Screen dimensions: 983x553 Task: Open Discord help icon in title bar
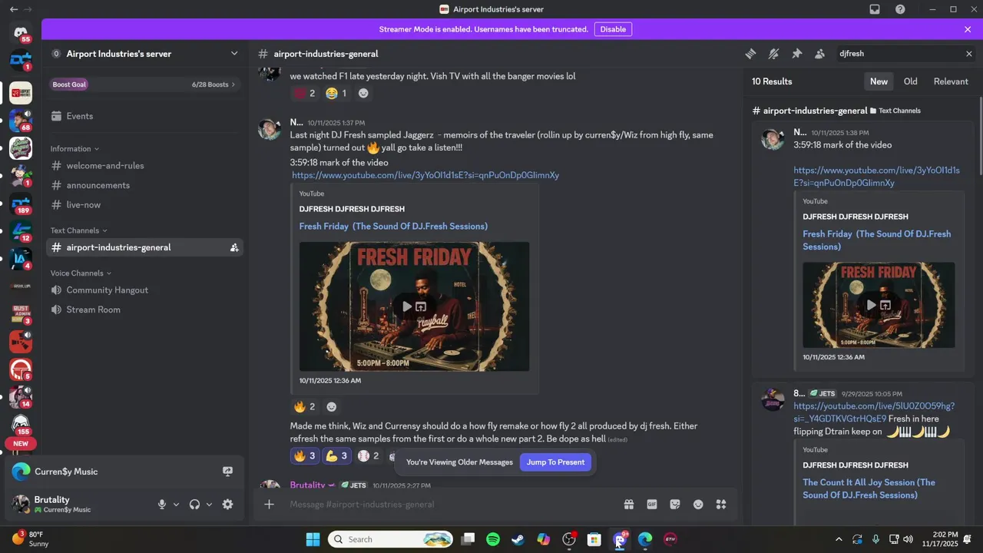[900, 9]
